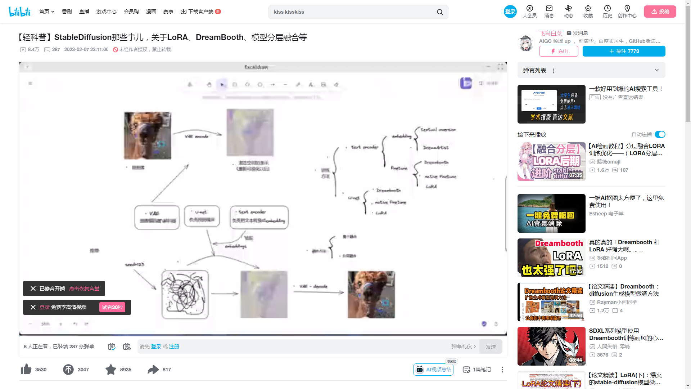The image size is (691, 389).
Task: Open the 赛事 nav item
Action: [168, 12]
